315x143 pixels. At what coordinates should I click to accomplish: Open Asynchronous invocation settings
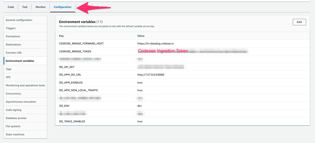click(x=25, y=102)
